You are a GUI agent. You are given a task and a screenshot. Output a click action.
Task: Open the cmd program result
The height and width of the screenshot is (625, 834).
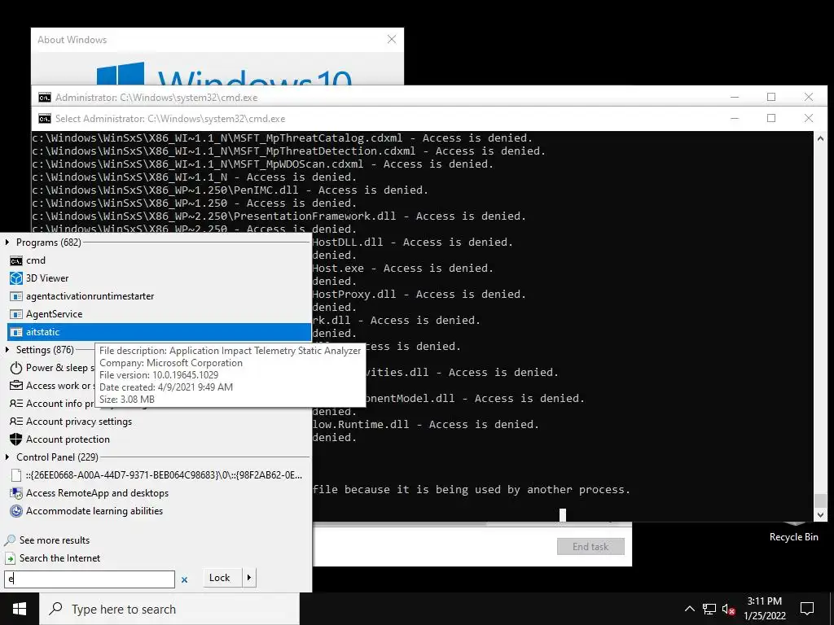coord(35,260)
